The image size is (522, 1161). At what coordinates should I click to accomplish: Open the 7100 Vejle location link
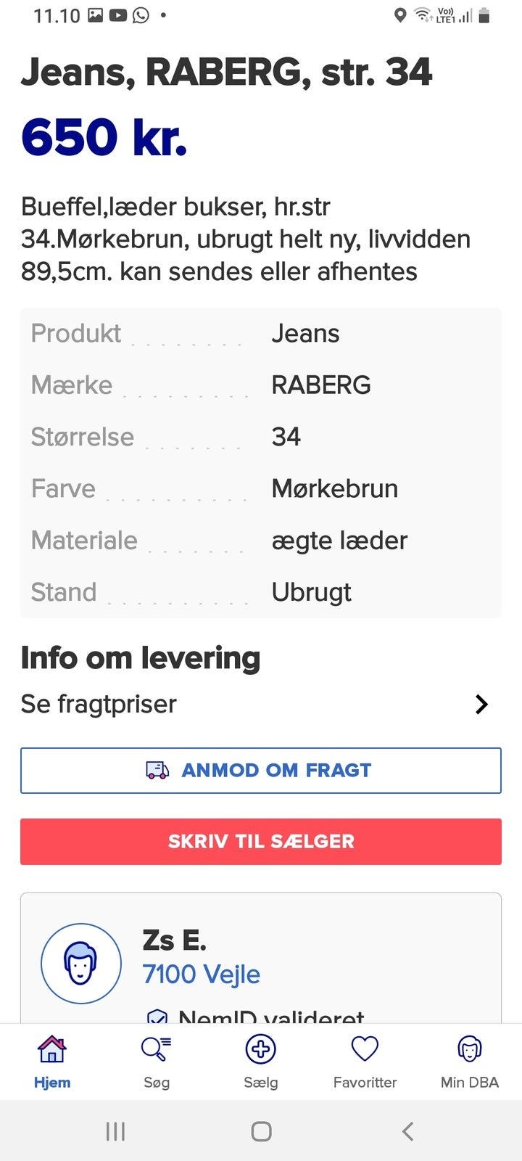pos(202,975)
